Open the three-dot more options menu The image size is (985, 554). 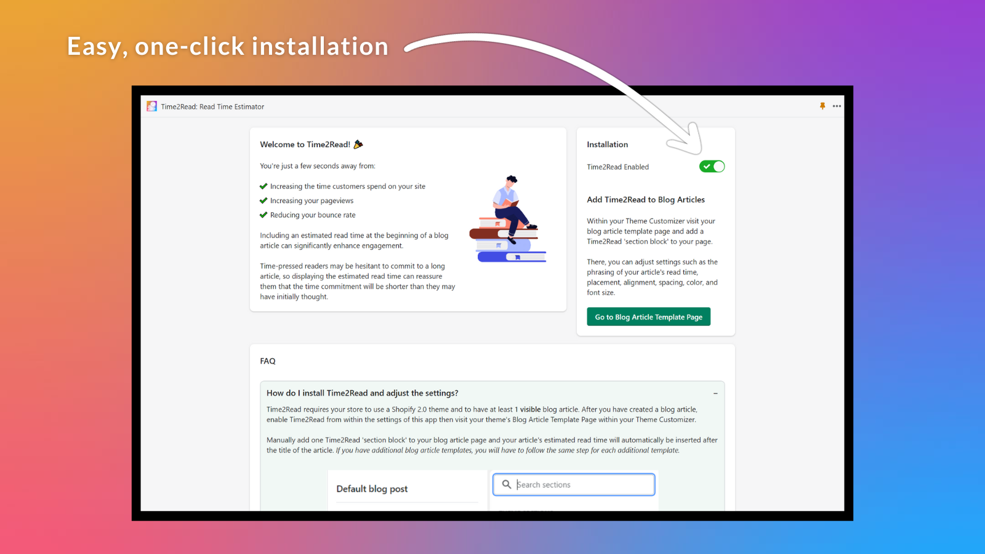point(837,106)
